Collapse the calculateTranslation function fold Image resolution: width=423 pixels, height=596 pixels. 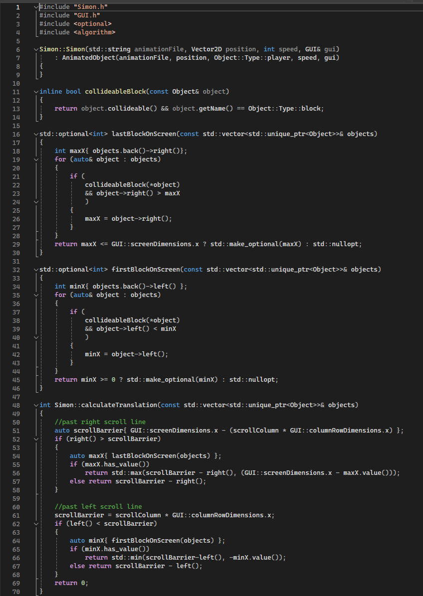(35, 405)
